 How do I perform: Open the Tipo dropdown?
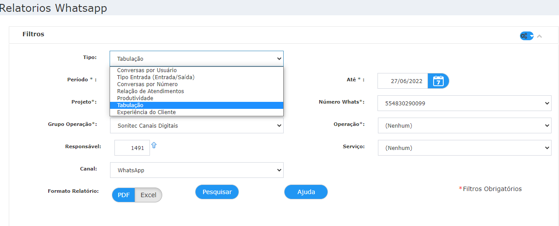tap(196, 59)
